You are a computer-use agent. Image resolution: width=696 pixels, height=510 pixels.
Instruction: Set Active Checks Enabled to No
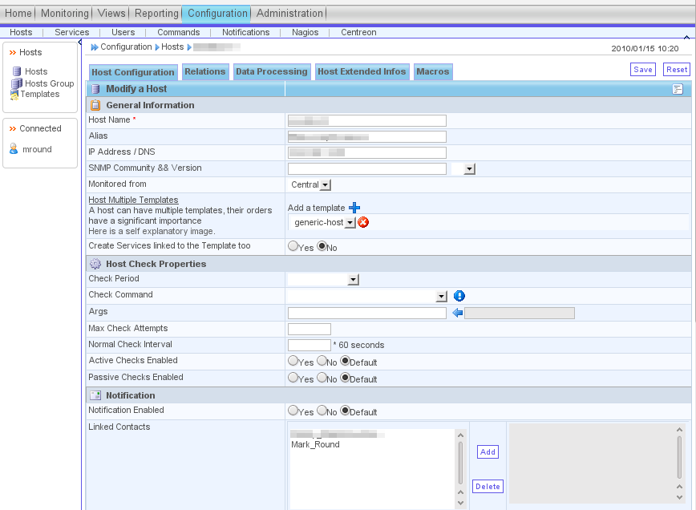[322, 362]
